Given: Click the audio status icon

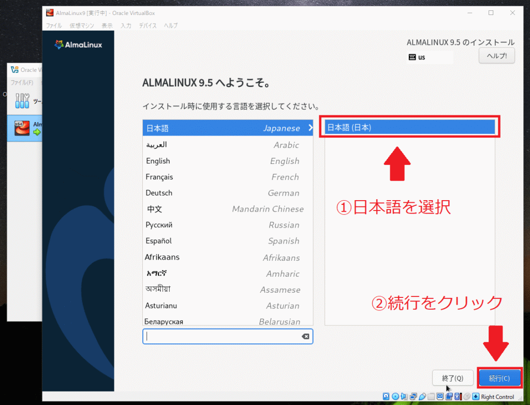Looking at the screenshot, I should coord(404,396).
